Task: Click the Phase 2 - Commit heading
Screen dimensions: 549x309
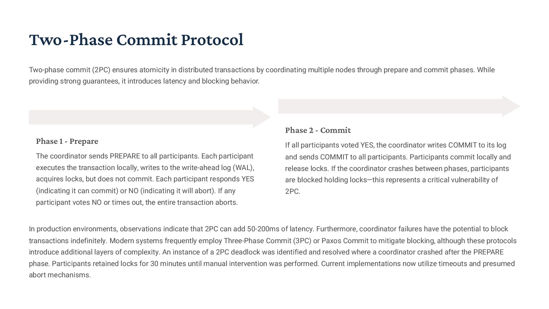Action: tap(318, 130)
